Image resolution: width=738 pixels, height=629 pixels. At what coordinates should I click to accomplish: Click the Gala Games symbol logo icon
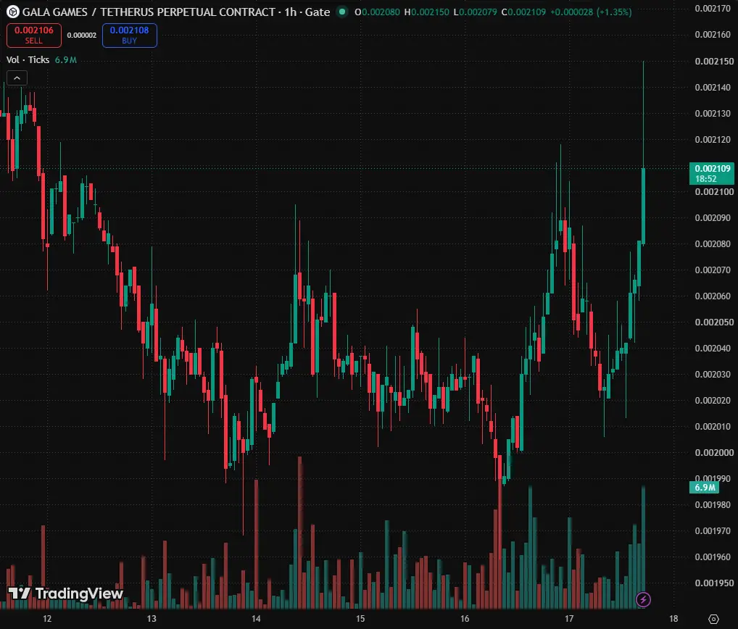pos(13,12)
